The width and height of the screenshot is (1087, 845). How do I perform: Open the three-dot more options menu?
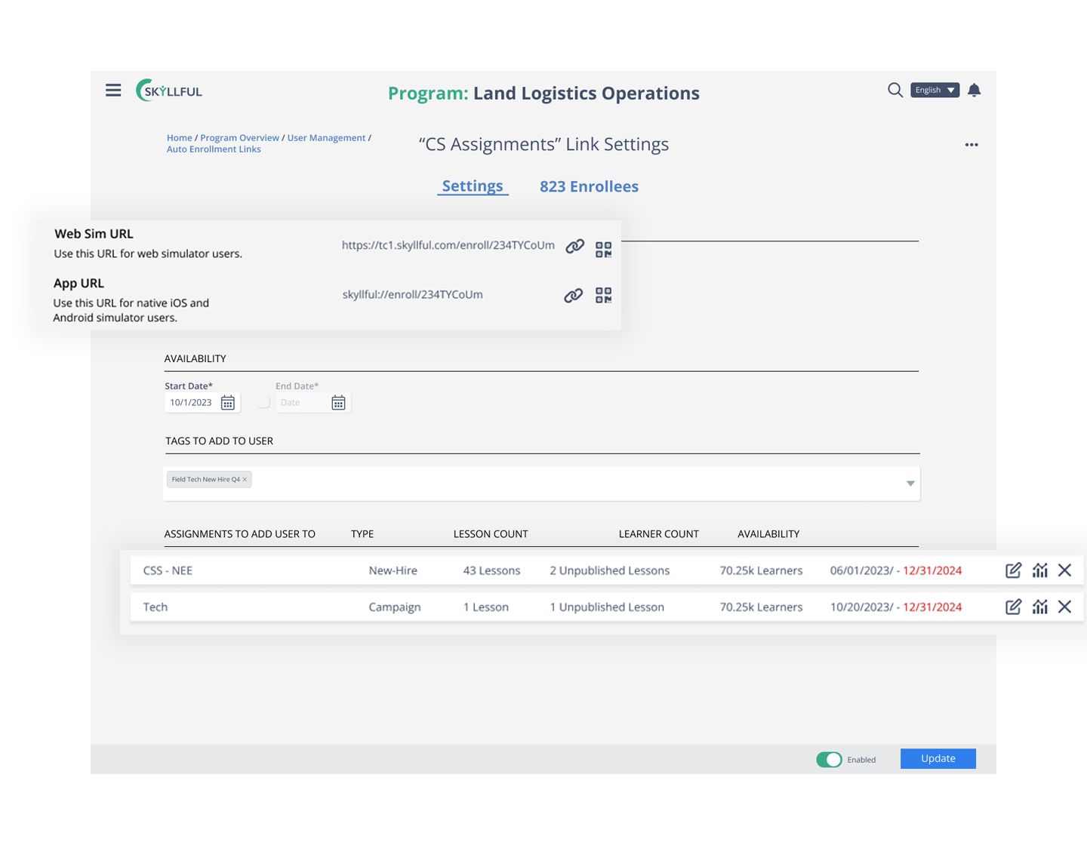pos(972,145)
